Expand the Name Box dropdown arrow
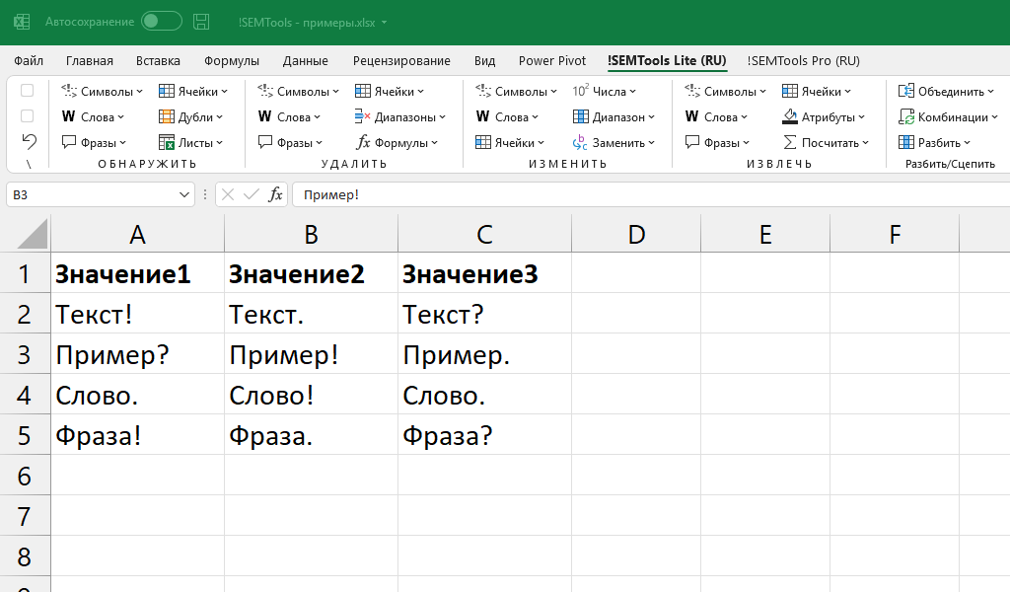 184,194
